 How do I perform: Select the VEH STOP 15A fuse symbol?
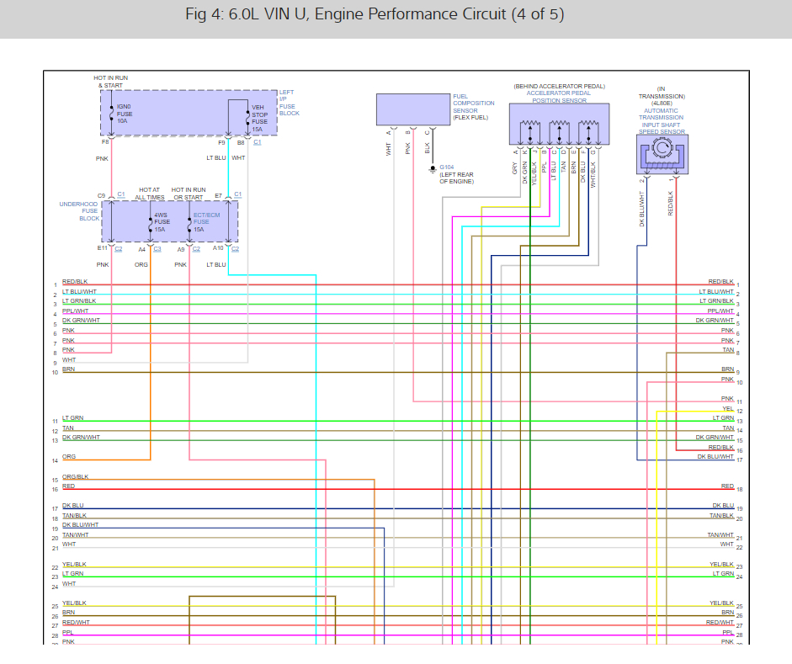(247, 118)
